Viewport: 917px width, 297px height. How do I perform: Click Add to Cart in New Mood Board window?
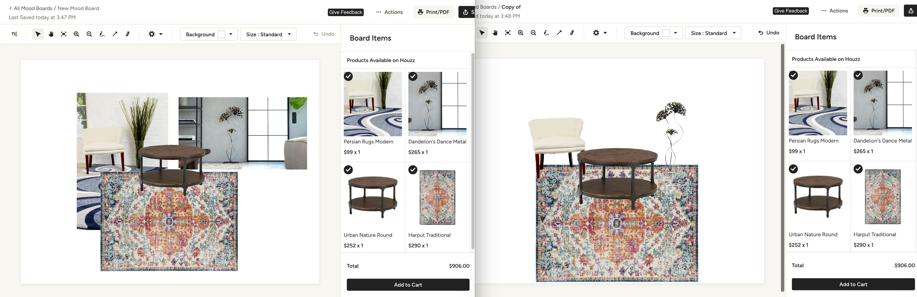tap(408, 285)
